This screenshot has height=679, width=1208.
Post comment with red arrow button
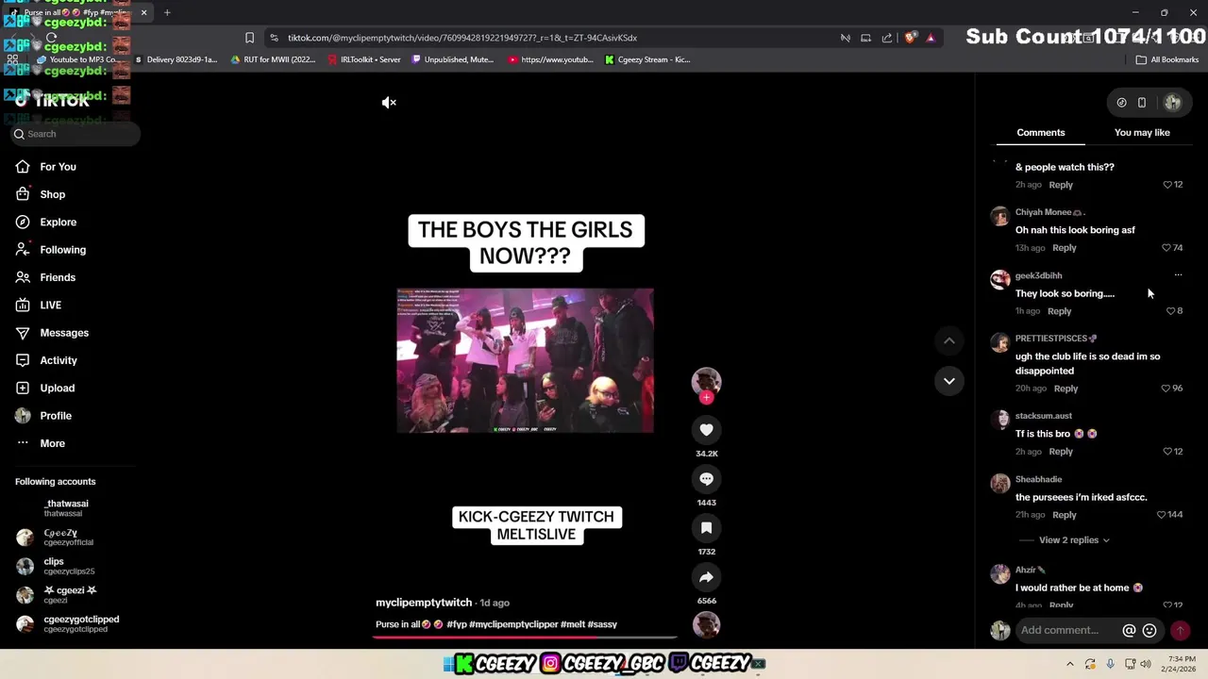(x=1180, y=631)
